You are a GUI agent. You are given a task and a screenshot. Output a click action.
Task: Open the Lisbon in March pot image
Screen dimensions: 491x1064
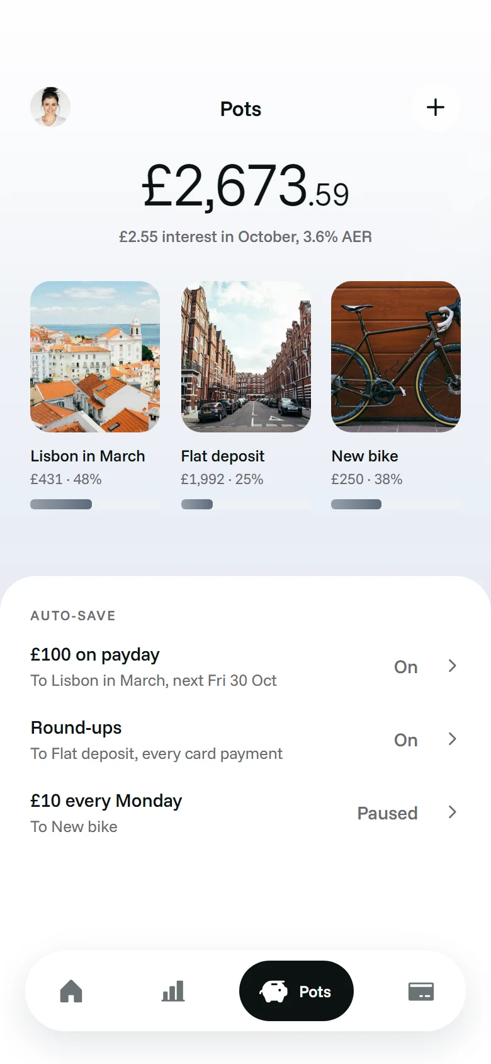pyautogui.click(x=95, y=357)
